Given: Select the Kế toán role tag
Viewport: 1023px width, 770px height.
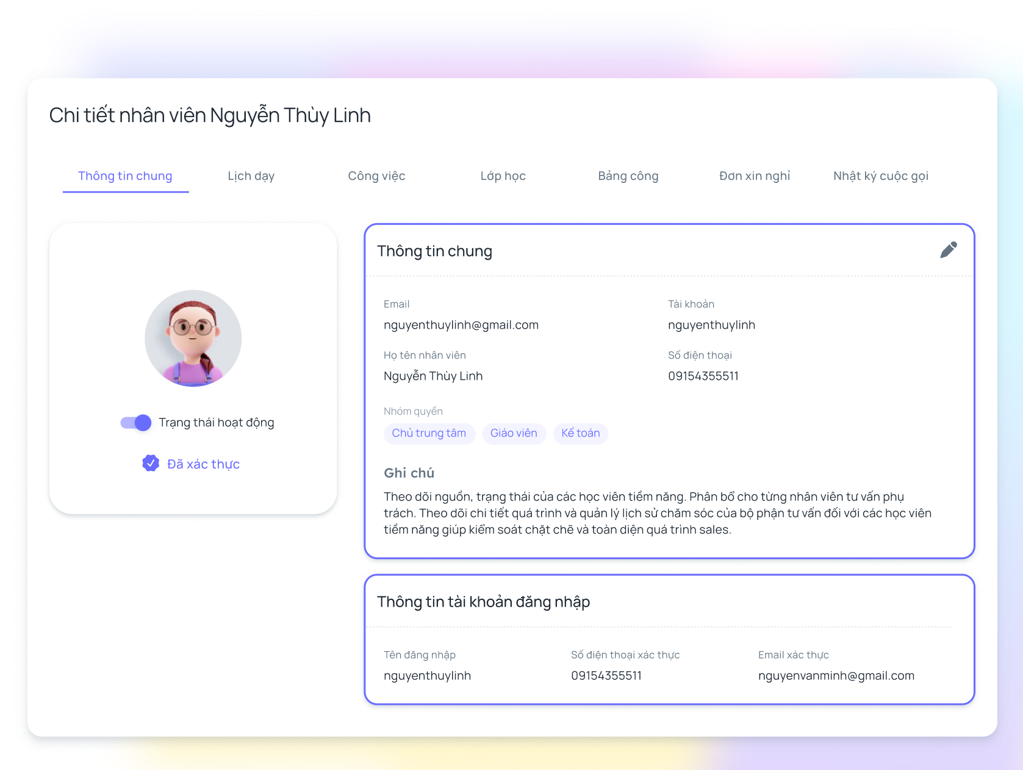Looking at the screenshot, I should (580, 433).
